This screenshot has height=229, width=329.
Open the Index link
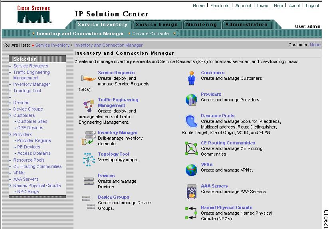point(262,6)
